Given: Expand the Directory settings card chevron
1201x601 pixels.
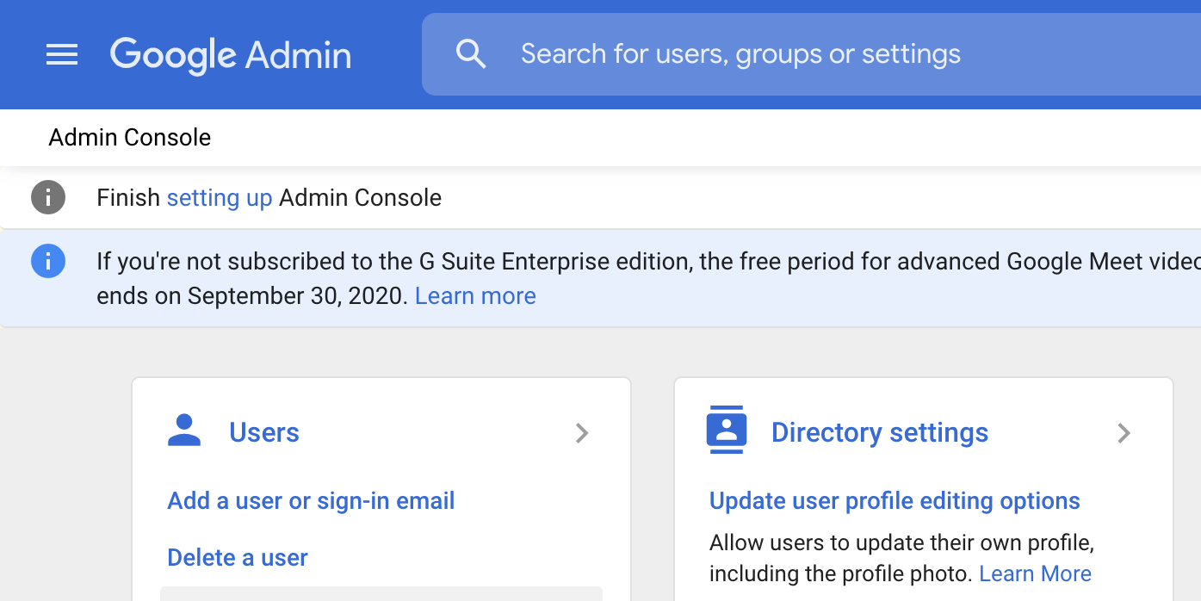Looking at the screenshot, I should point(1124,434).
